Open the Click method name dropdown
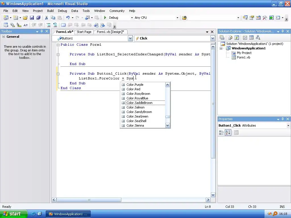 point(213,38)
